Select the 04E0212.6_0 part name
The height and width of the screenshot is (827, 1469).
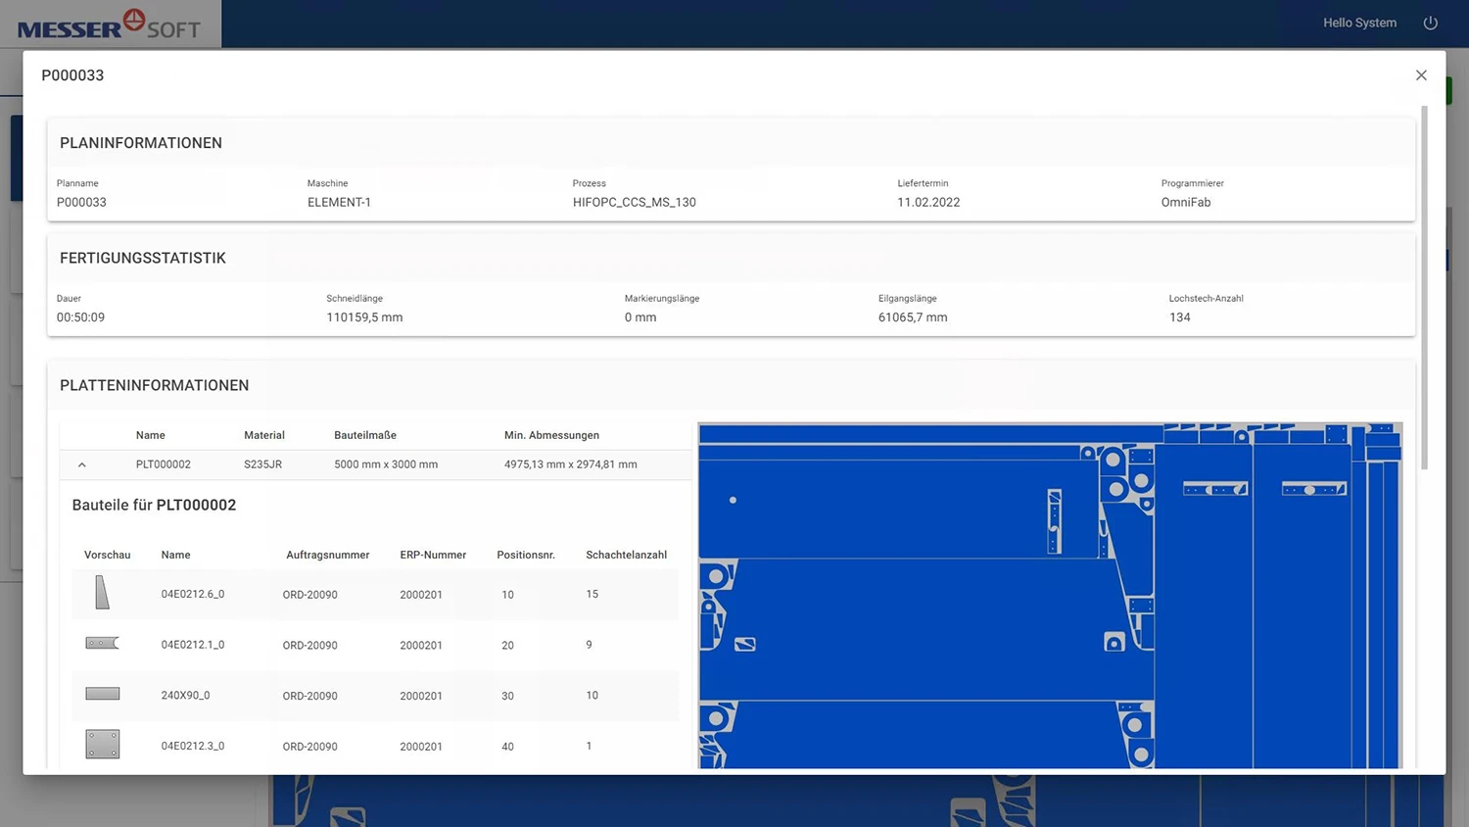(193, 594)
